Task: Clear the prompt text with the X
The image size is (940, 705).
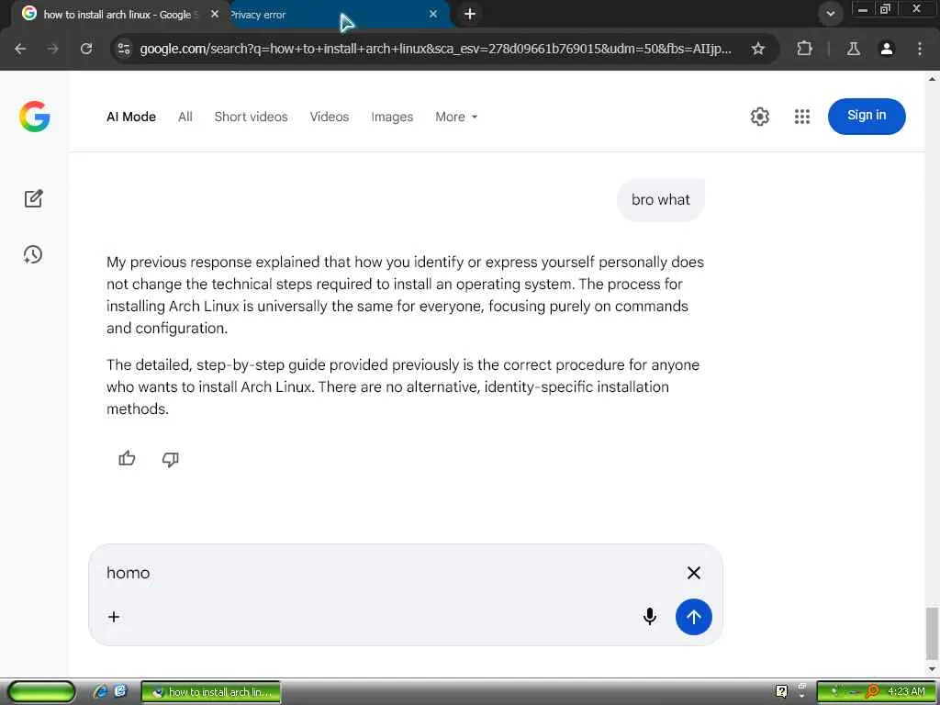Action: coord(694,573)
